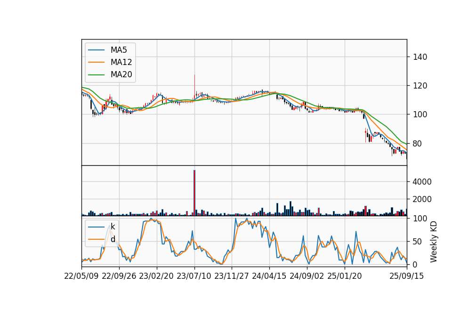Click the long-wick candlestick at 23/07/10
The height and width of the screenshot is (325, 452).
[194, 88]
